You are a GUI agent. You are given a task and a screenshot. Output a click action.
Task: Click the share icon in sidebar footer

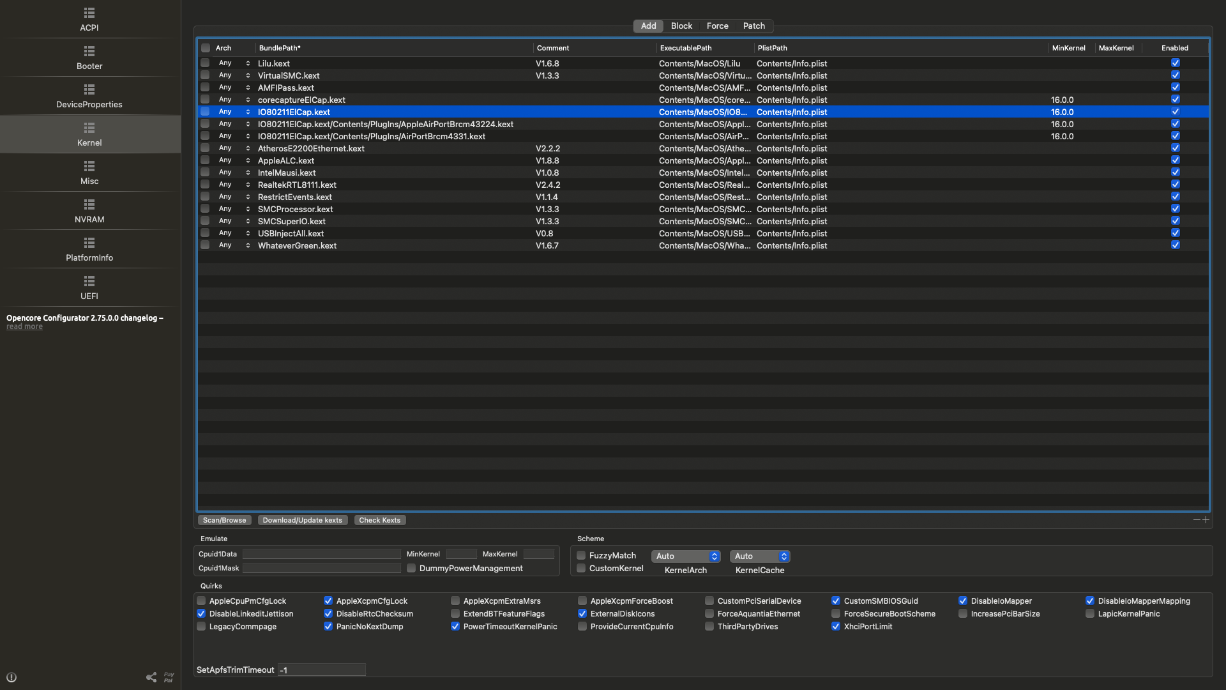pos(151,677)
